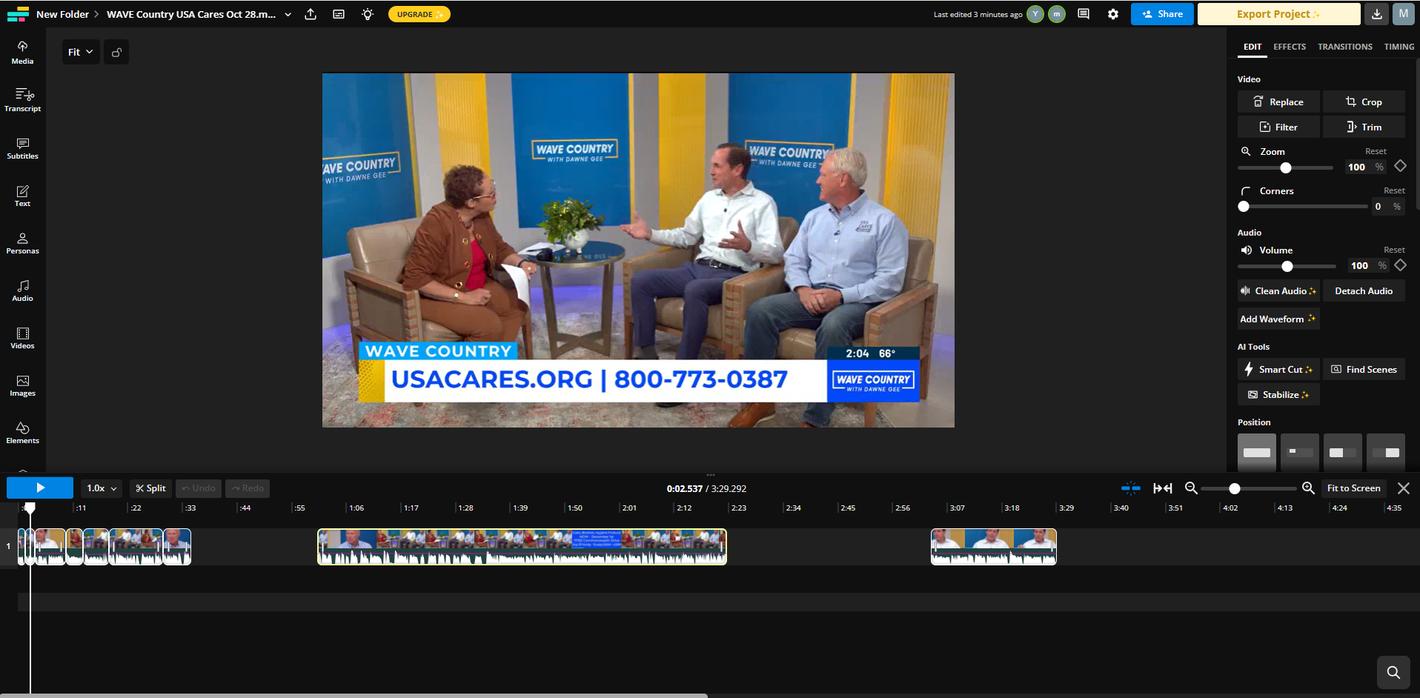1420x698 pixels.
Task: Open the 1.0x playback speed dropdown
Action: pyautogui.click(x=102, y=488)
